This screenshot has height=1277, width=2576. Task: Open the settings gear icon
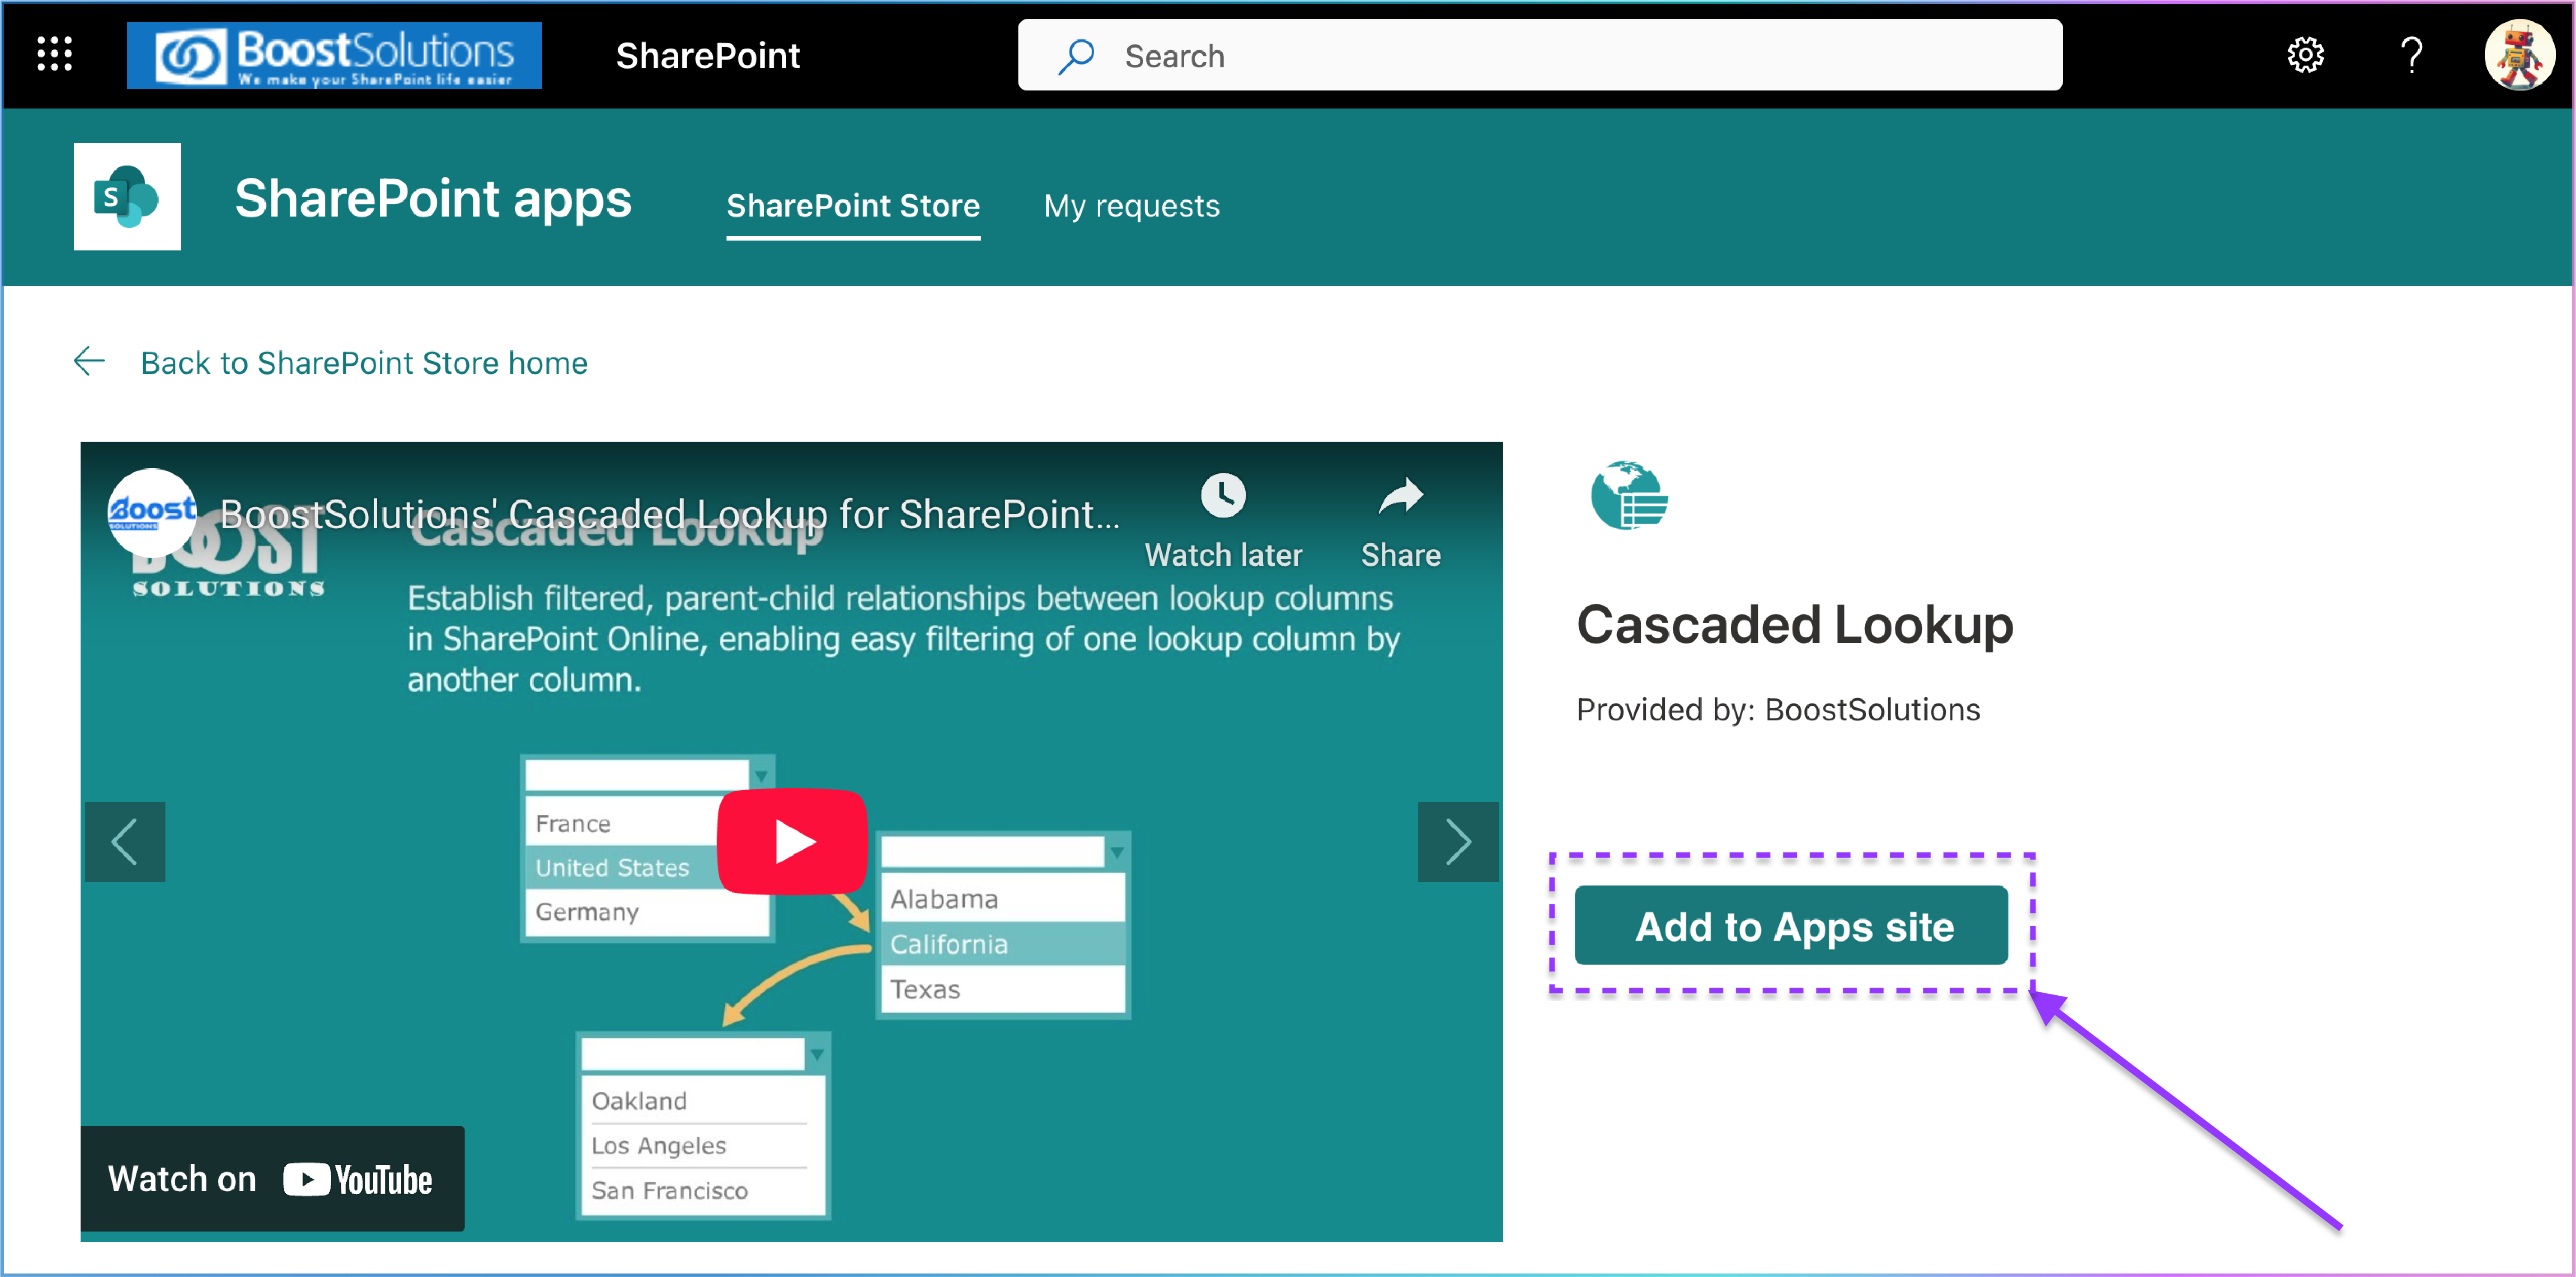2305,55
